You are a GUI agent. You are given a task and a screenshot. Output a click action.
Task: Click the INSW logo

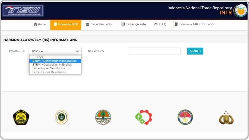pos(23,11)
